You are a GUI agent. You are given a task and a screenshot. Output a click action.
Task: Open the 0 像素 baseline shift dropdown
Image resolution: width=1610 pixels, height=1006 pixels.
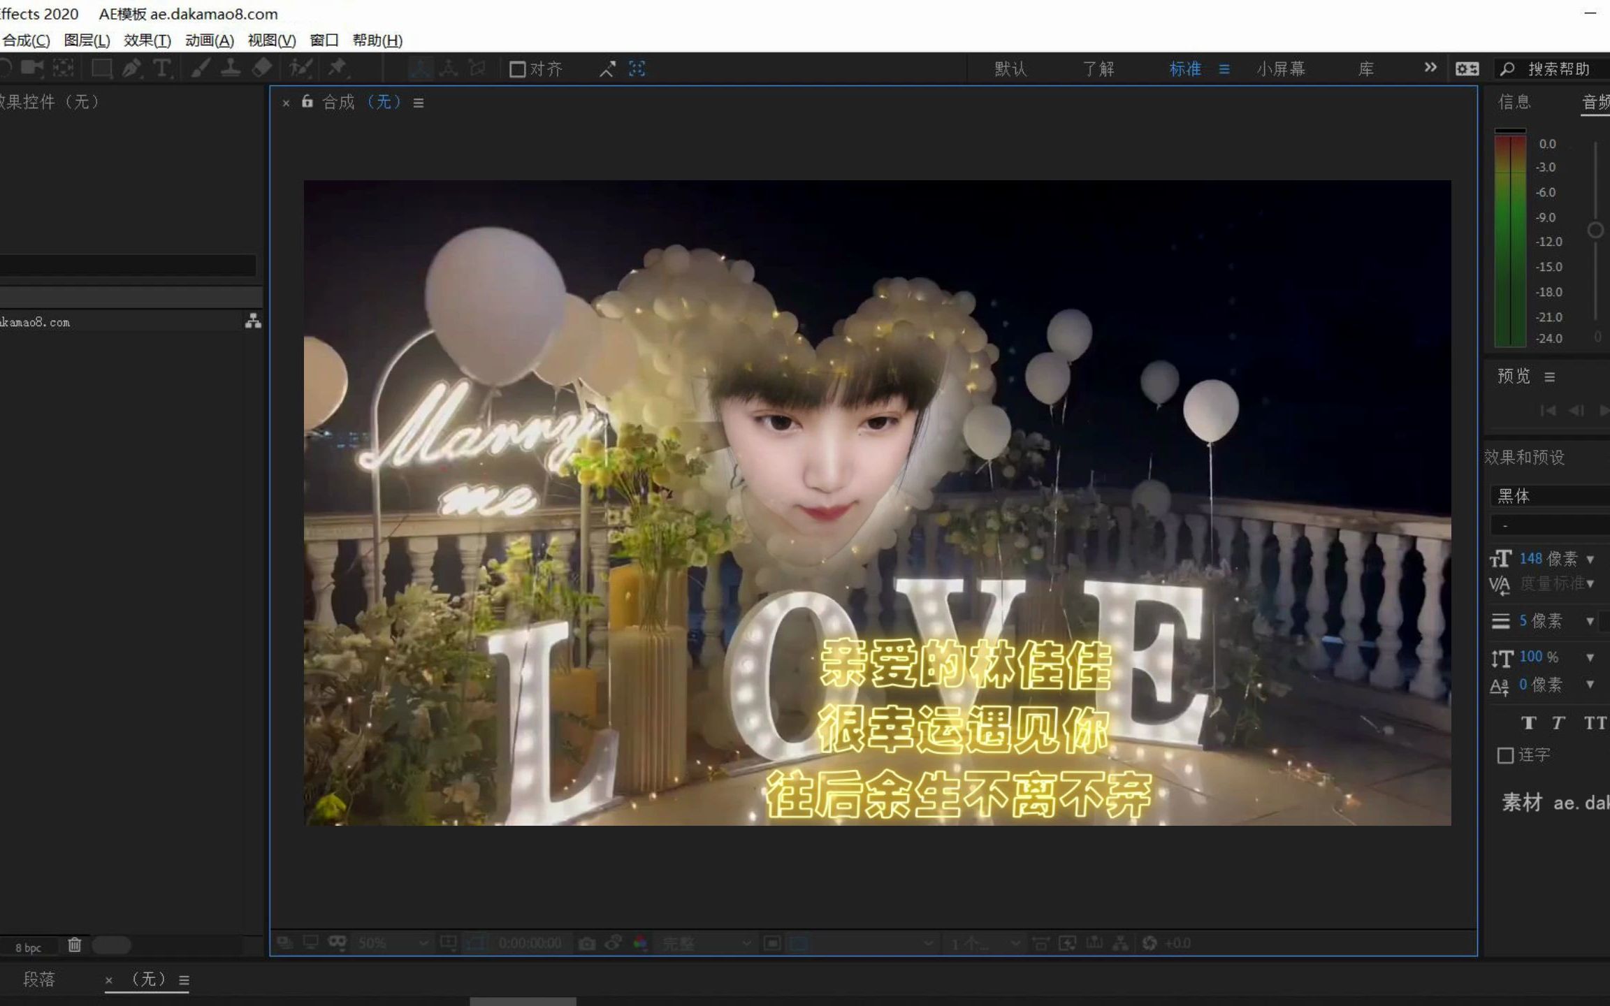click(x=1590, y=685)
